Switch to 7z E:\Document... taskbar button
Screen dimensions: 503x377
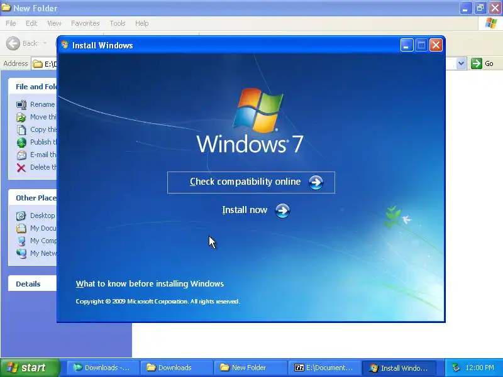(x=324, y=368)
